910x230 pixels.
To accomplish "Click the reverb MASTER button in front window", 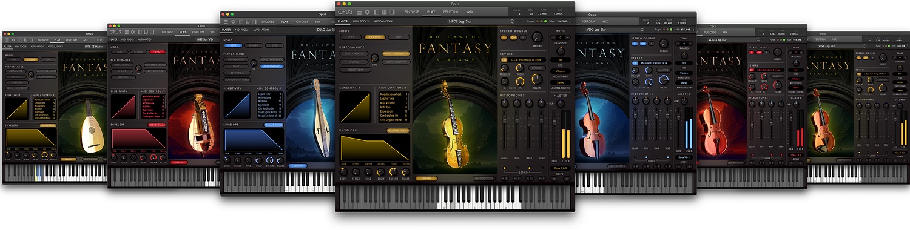I will pyautogui.click(x=537, y=68).
